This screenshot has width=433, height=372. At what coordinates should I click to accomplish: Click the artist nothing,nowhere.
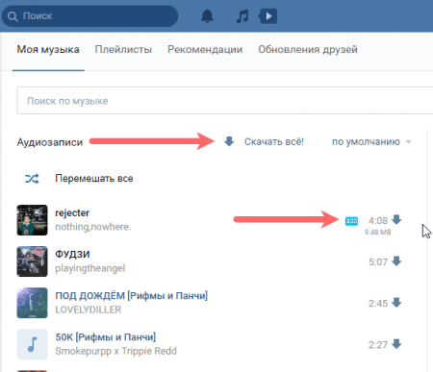(93, 227)
